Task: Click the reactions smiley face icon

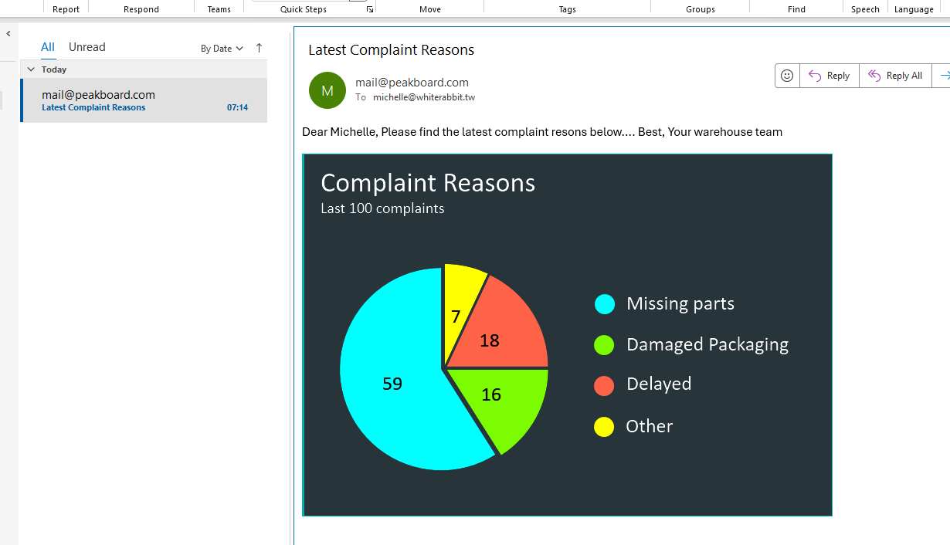Action: tap(786, 75)
